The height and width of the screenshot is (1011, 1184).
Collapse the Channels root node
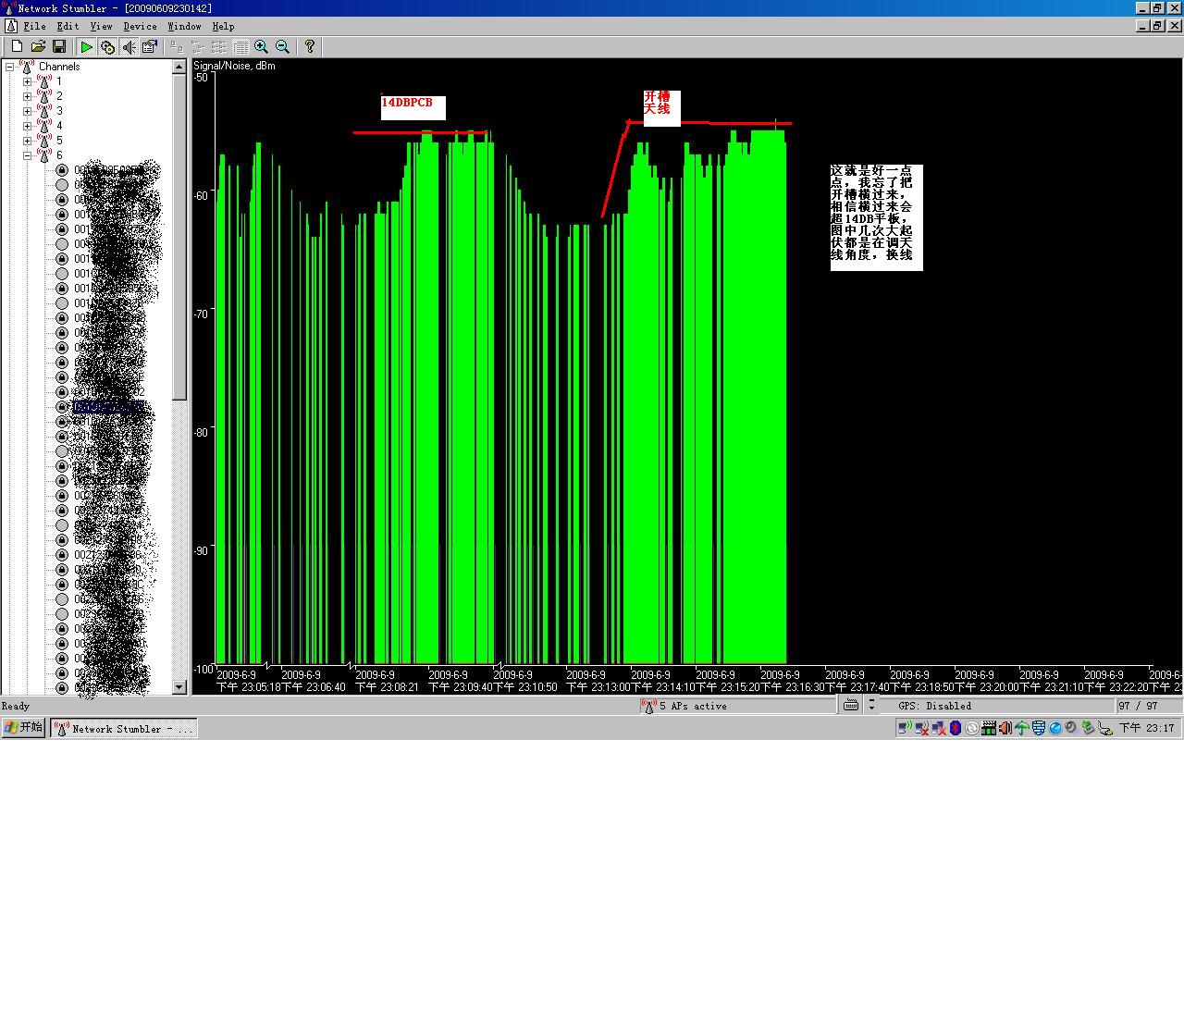(x=9, y=67)
